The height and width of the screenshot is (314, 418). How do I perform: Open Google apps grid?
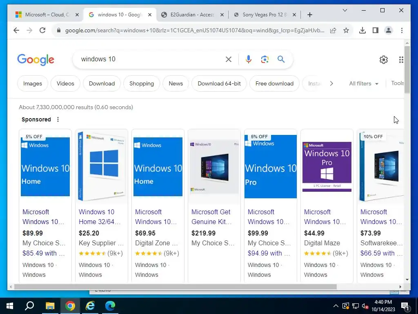[x=401, y=60]
